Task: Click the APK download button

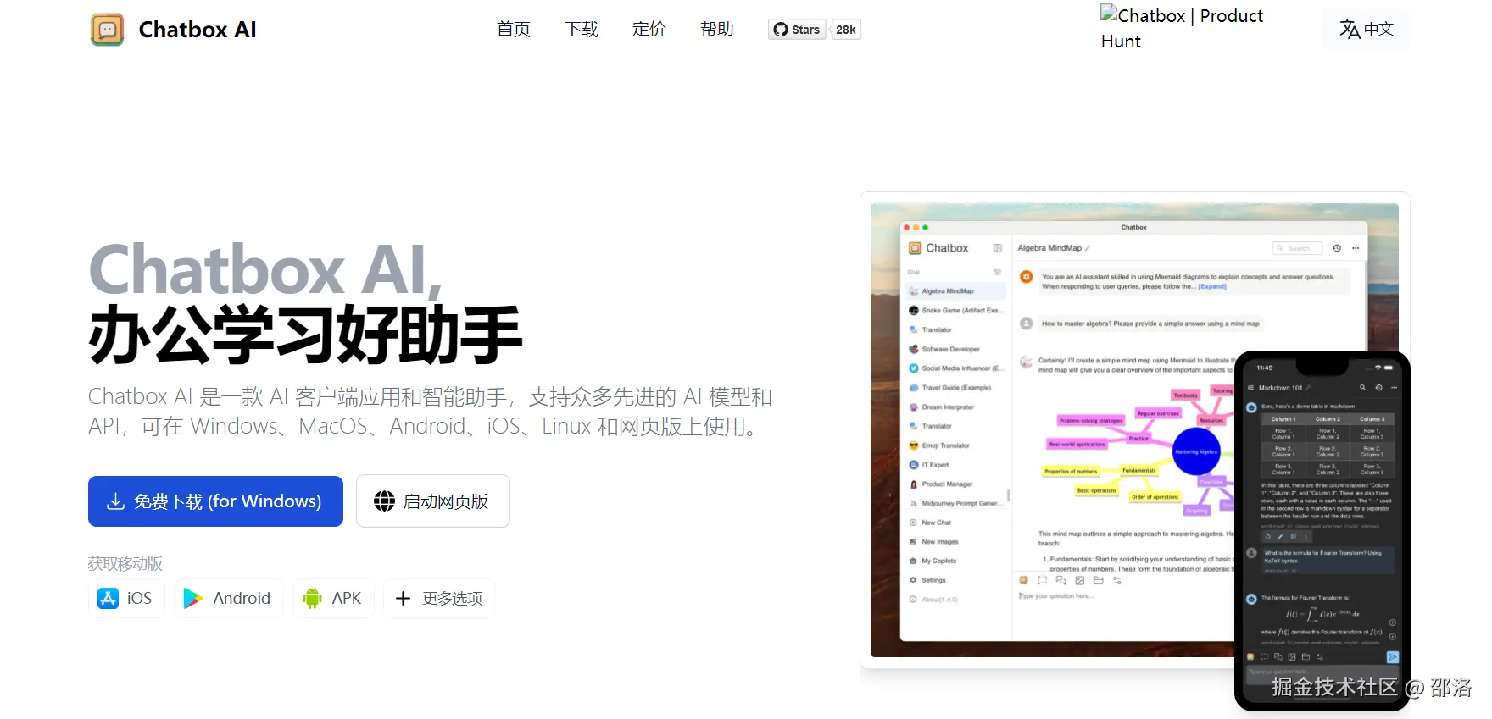Action: [332, 598]
